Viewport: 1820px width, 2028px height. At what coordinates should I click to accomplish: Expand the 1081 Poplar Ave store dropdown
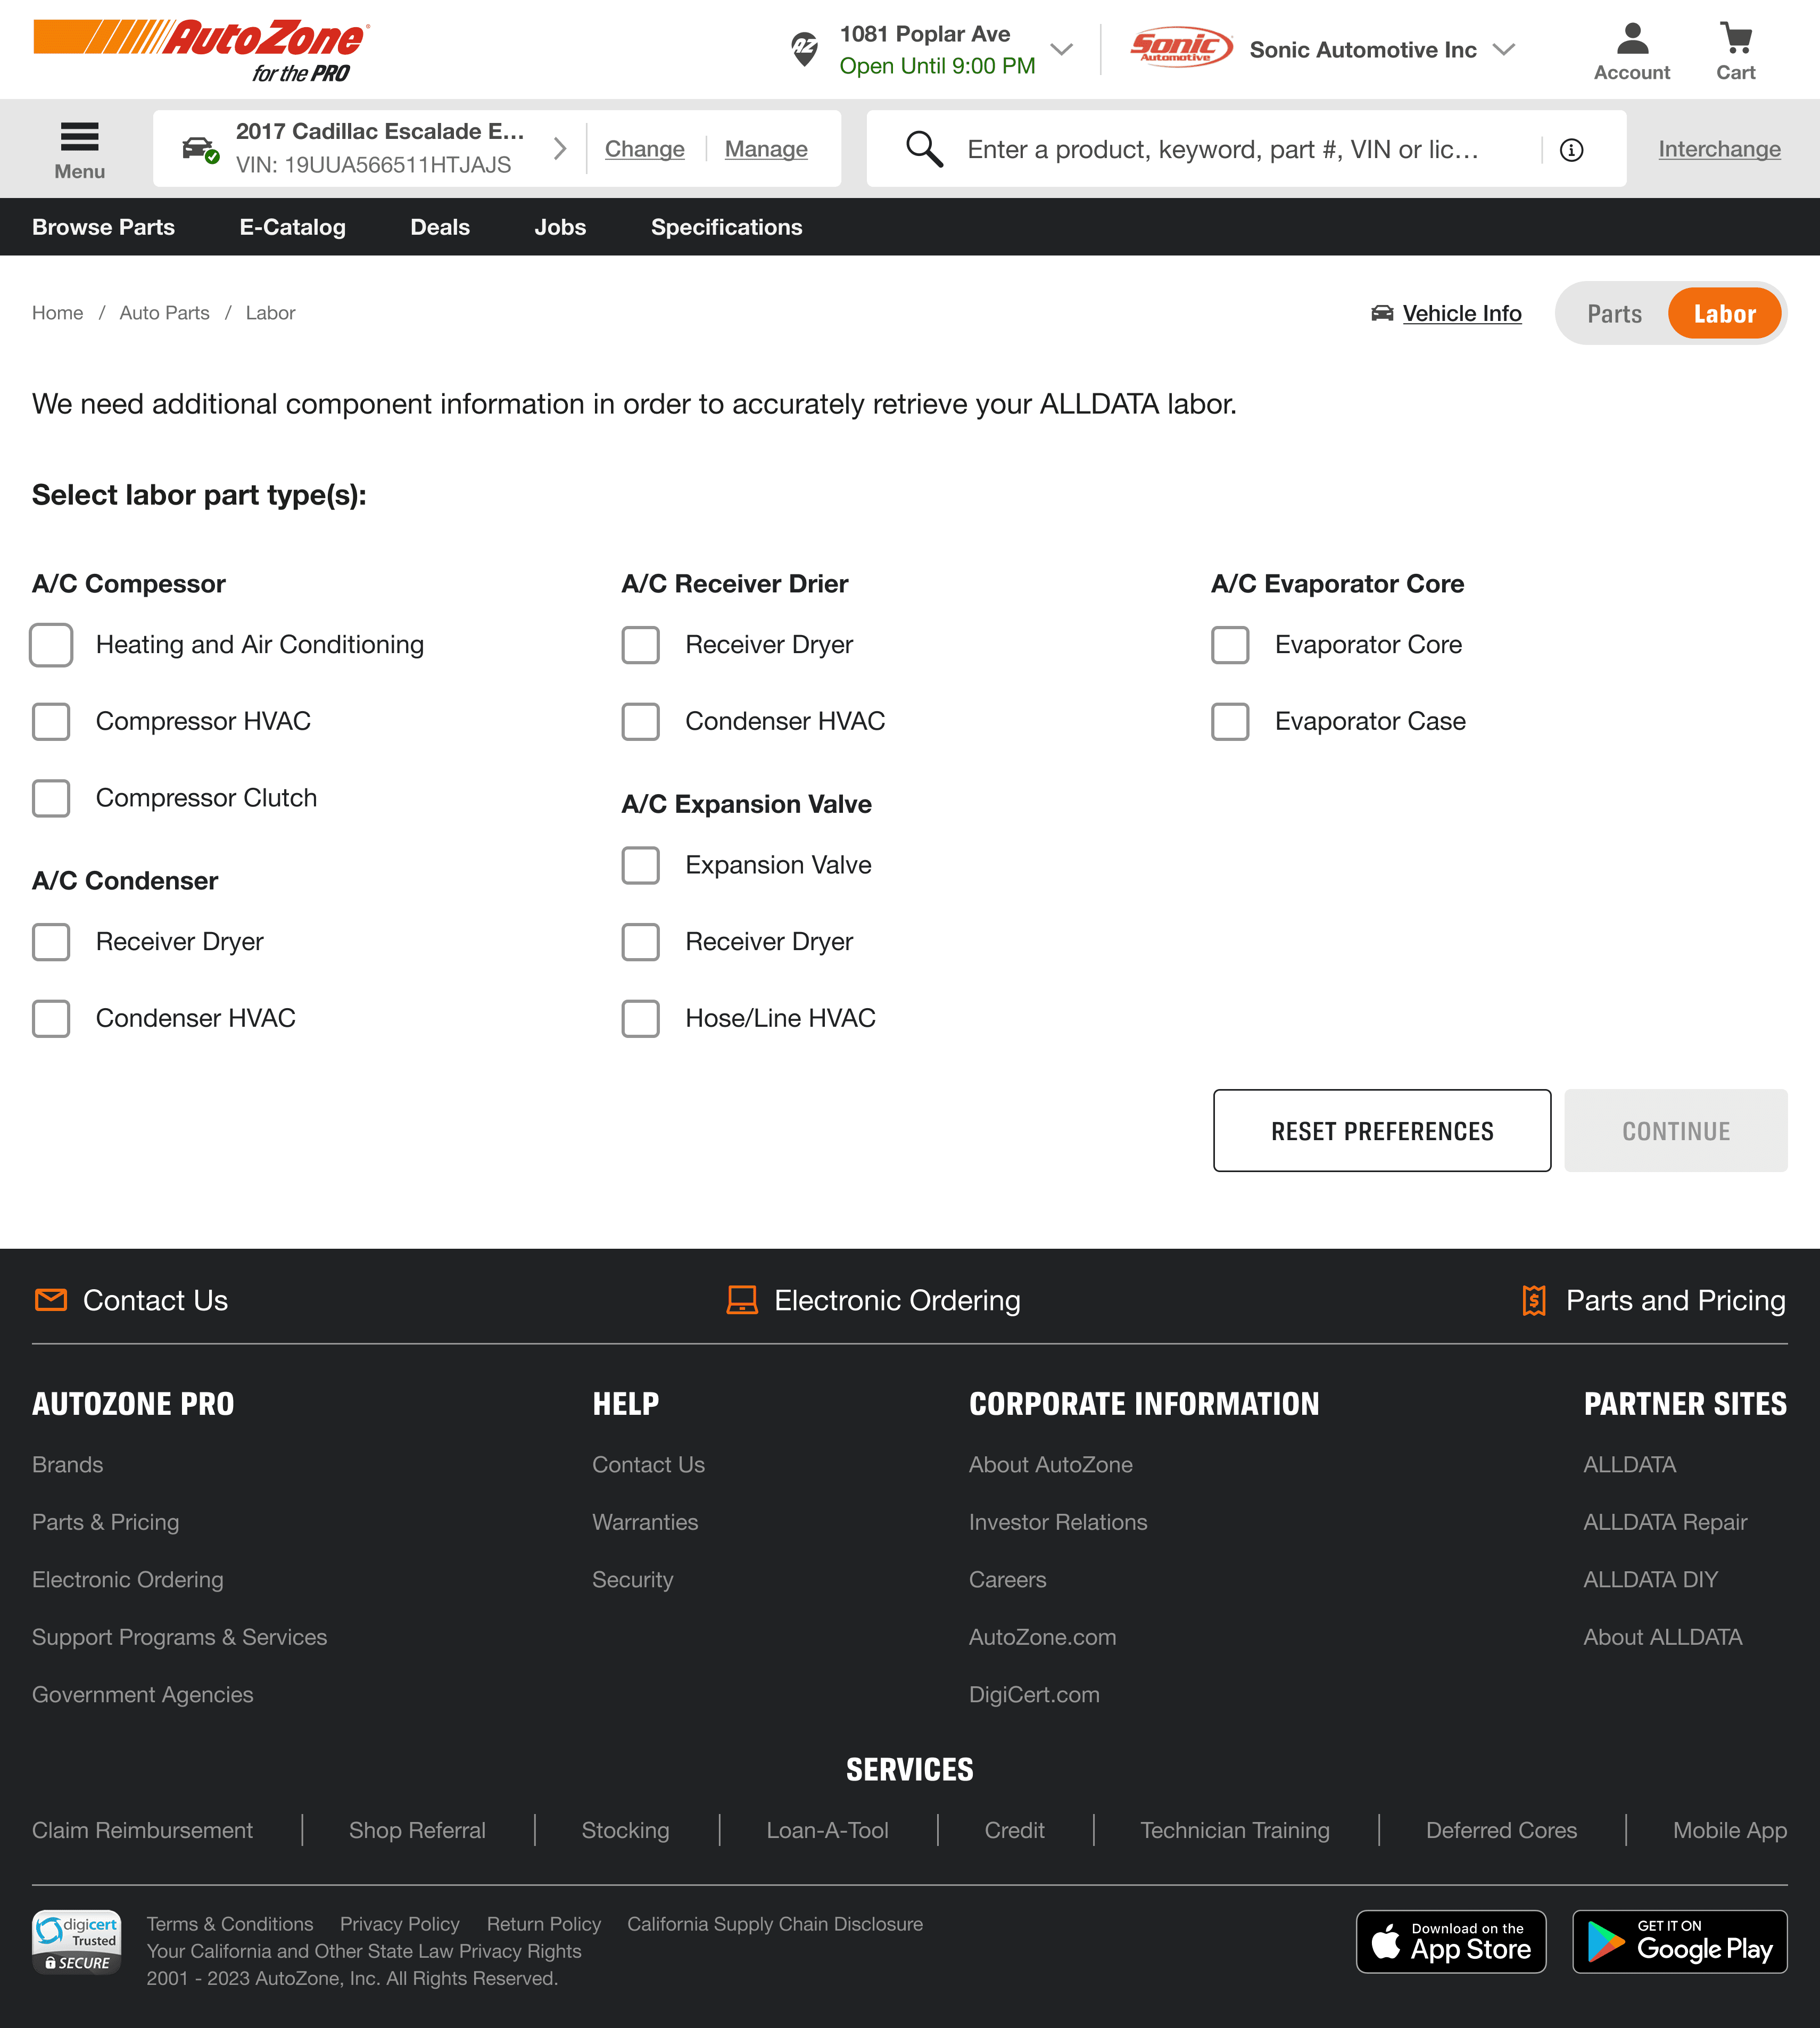(x=1061, y=49)
